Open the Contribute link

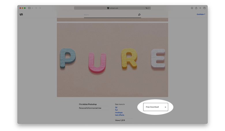201,14
